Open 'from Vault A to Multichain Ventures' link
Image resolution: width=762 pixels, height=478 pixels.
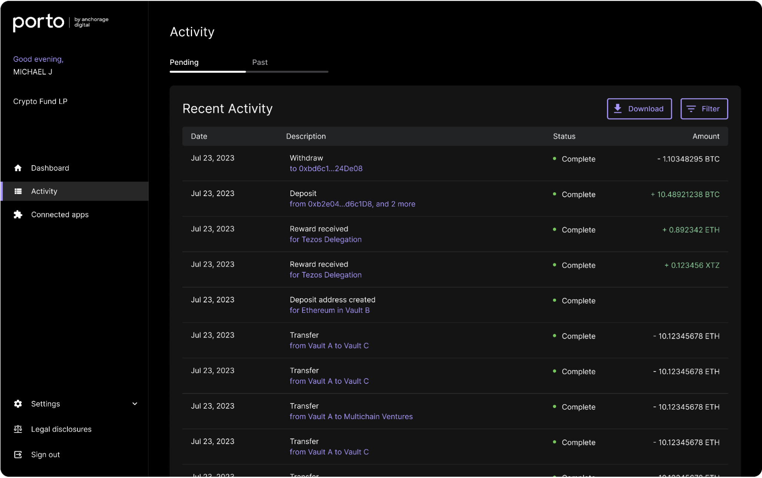351,416
